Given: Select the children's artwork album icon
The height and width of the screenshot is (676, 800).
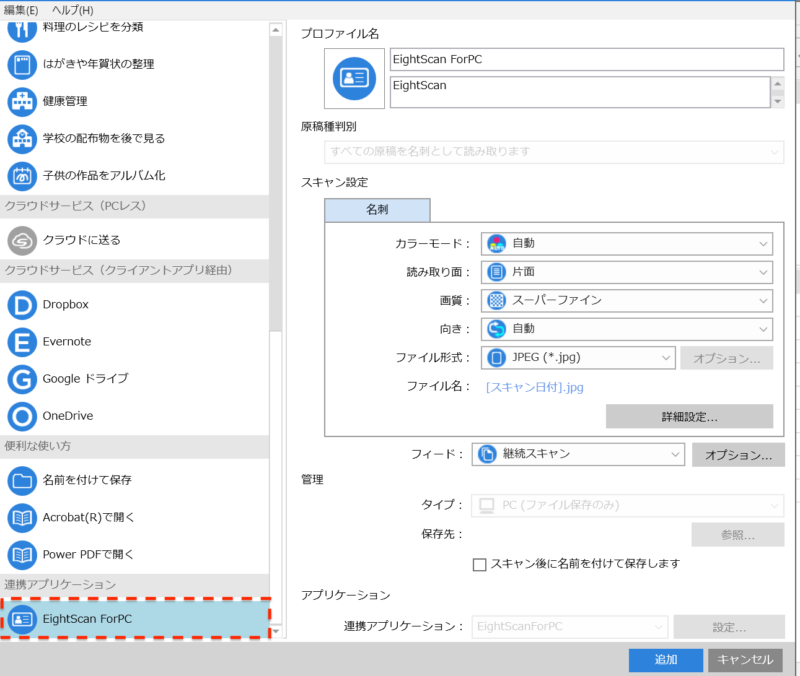Looking at the screenshot, I should click(x=22, y=176).
